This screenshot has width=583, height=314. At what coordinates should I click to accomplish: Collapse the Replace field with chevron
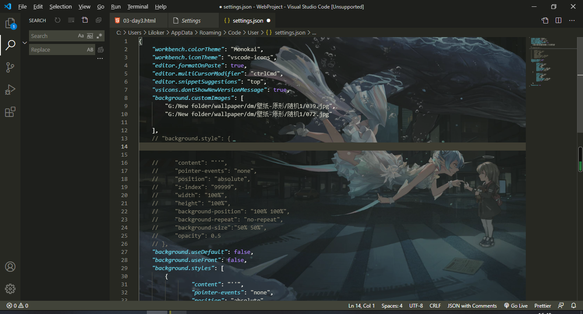click(25, 43)
